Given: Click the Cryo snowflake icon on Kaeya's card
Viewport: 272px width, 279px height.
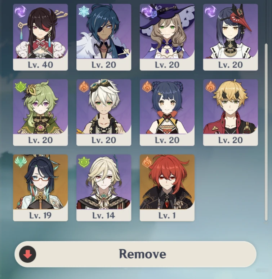Looking at the screenshot, I should point(84,12).
